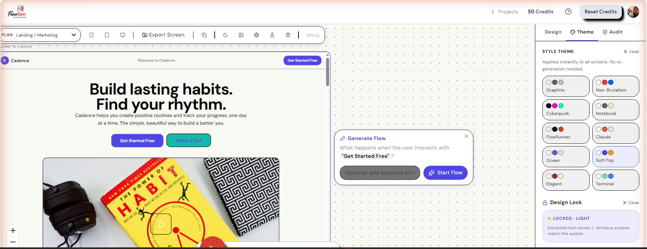
Task: Click Reset Credits button
Action: click(x=601, y=12)
